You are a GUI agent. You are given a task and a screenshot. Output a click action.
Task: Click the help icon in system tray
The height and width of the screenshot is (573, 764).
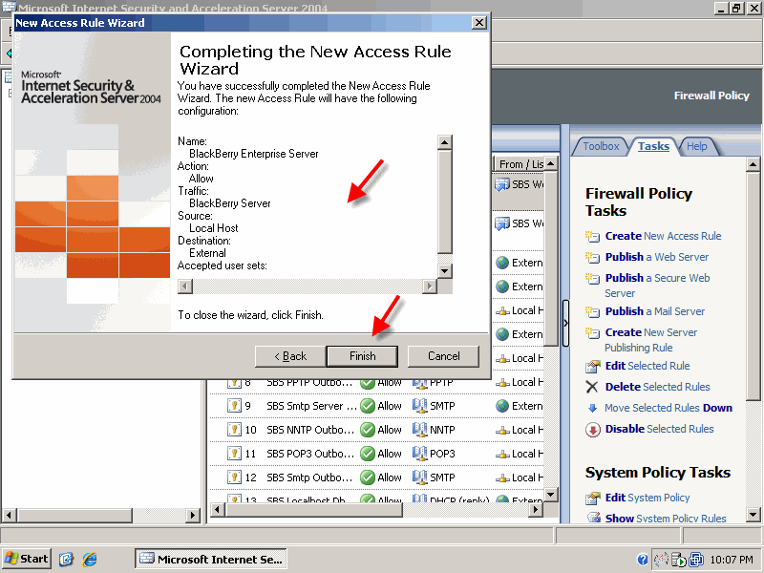coord(643,560)
